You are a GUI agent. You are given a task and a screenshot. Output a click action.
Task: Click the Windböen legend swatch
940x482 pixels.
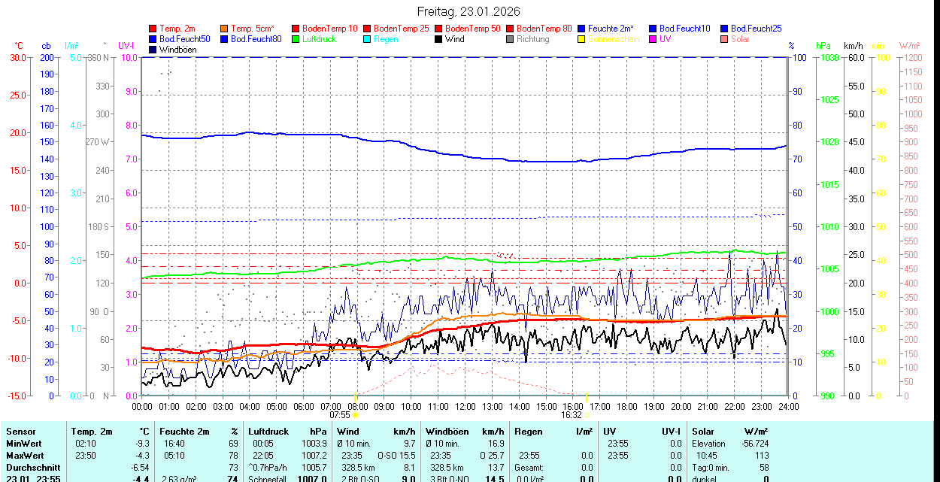point(153,50)
